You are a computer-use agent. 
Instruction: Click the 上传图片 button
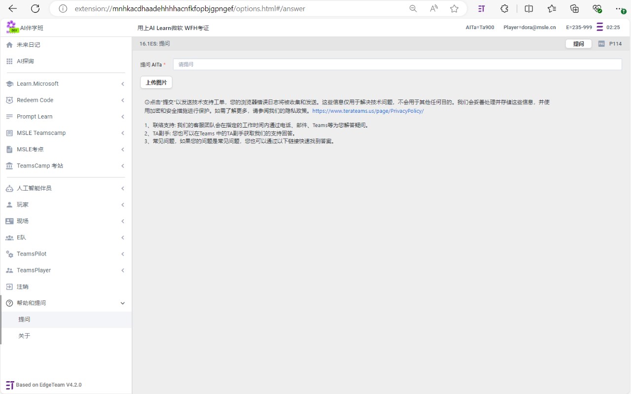click(156, 82)
